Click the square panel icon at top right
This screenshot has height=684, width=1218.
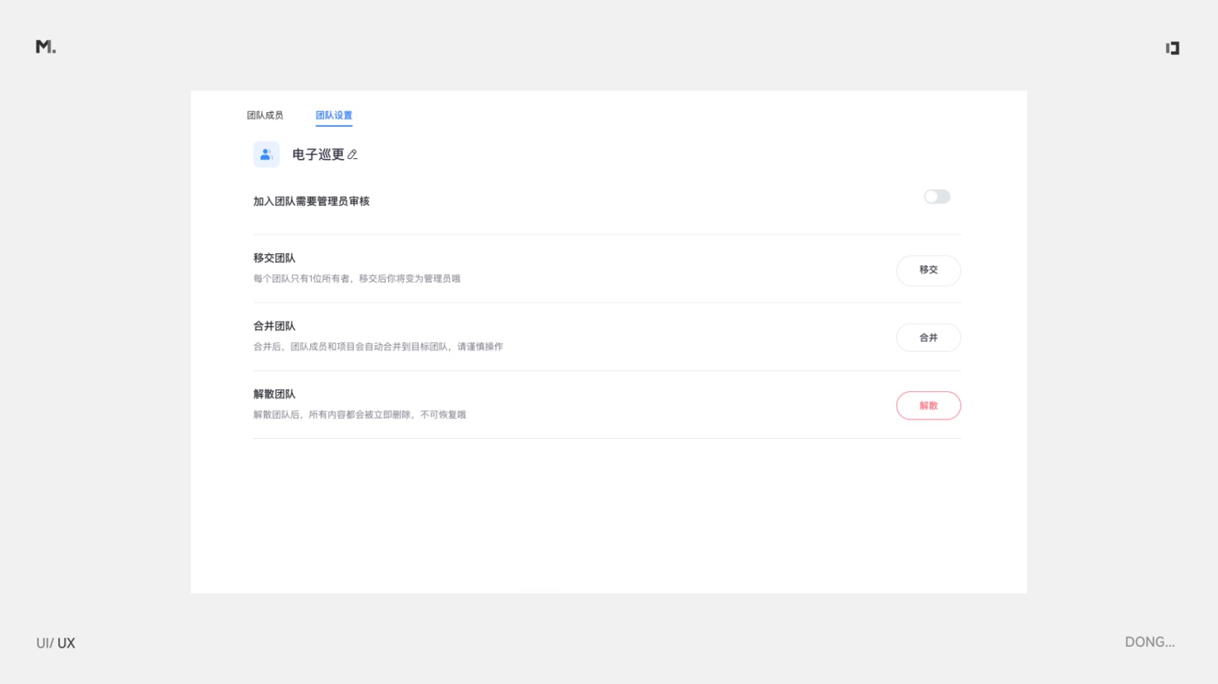1172,48
